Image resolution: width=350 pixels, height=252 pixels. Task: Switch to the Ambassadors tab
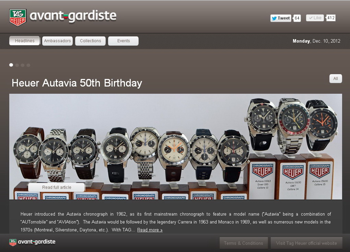pyautogui.click(x=57, y=41)
